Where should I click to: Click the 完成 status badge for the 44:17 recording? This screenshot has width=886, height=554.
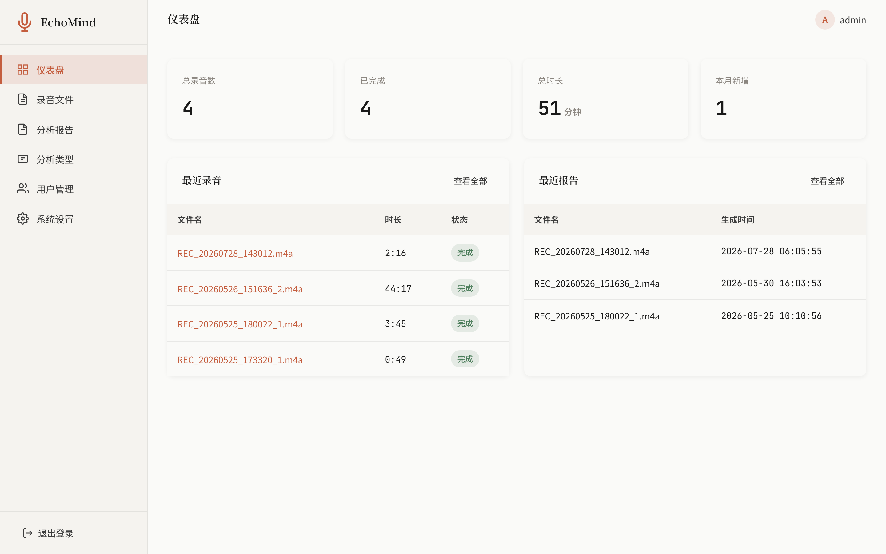click(465, 288)
